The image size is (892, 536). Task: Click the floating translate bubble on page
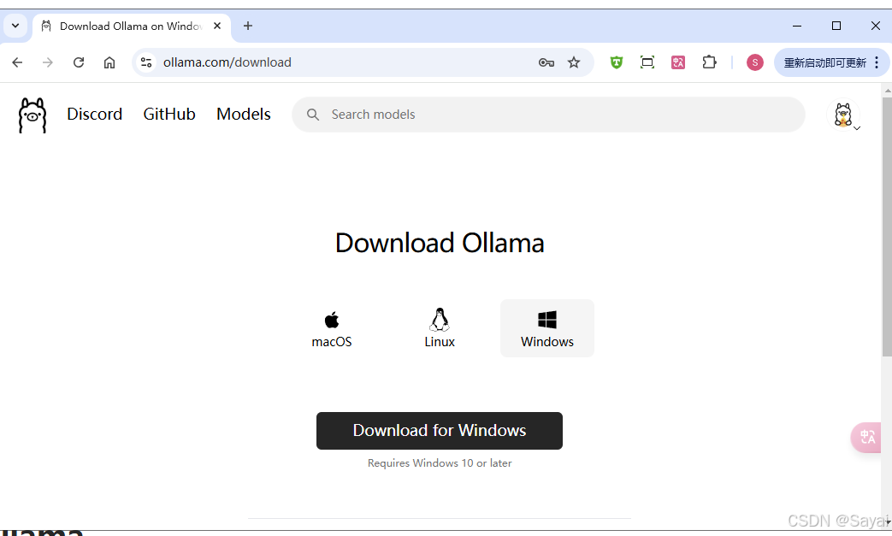[x=865, y=437]
